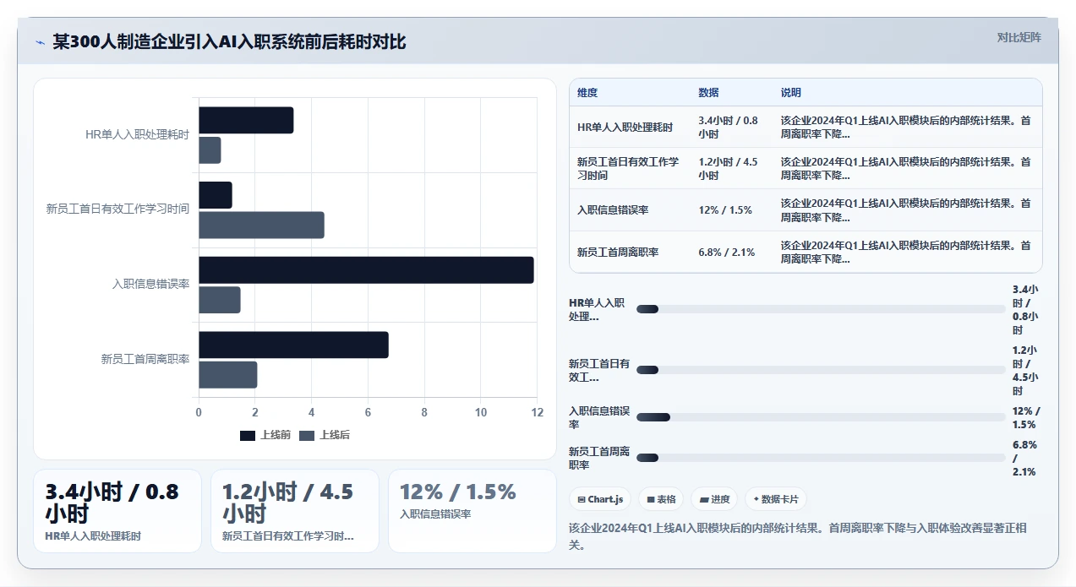Image resolution: width=1076 pixels, height=587 pixels.
Task: Select the Chart.js tag button
Action: (x=600, y=499)
